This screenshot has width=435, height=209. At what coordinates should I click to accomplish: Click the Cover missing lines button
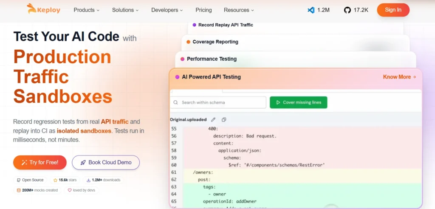299,102
